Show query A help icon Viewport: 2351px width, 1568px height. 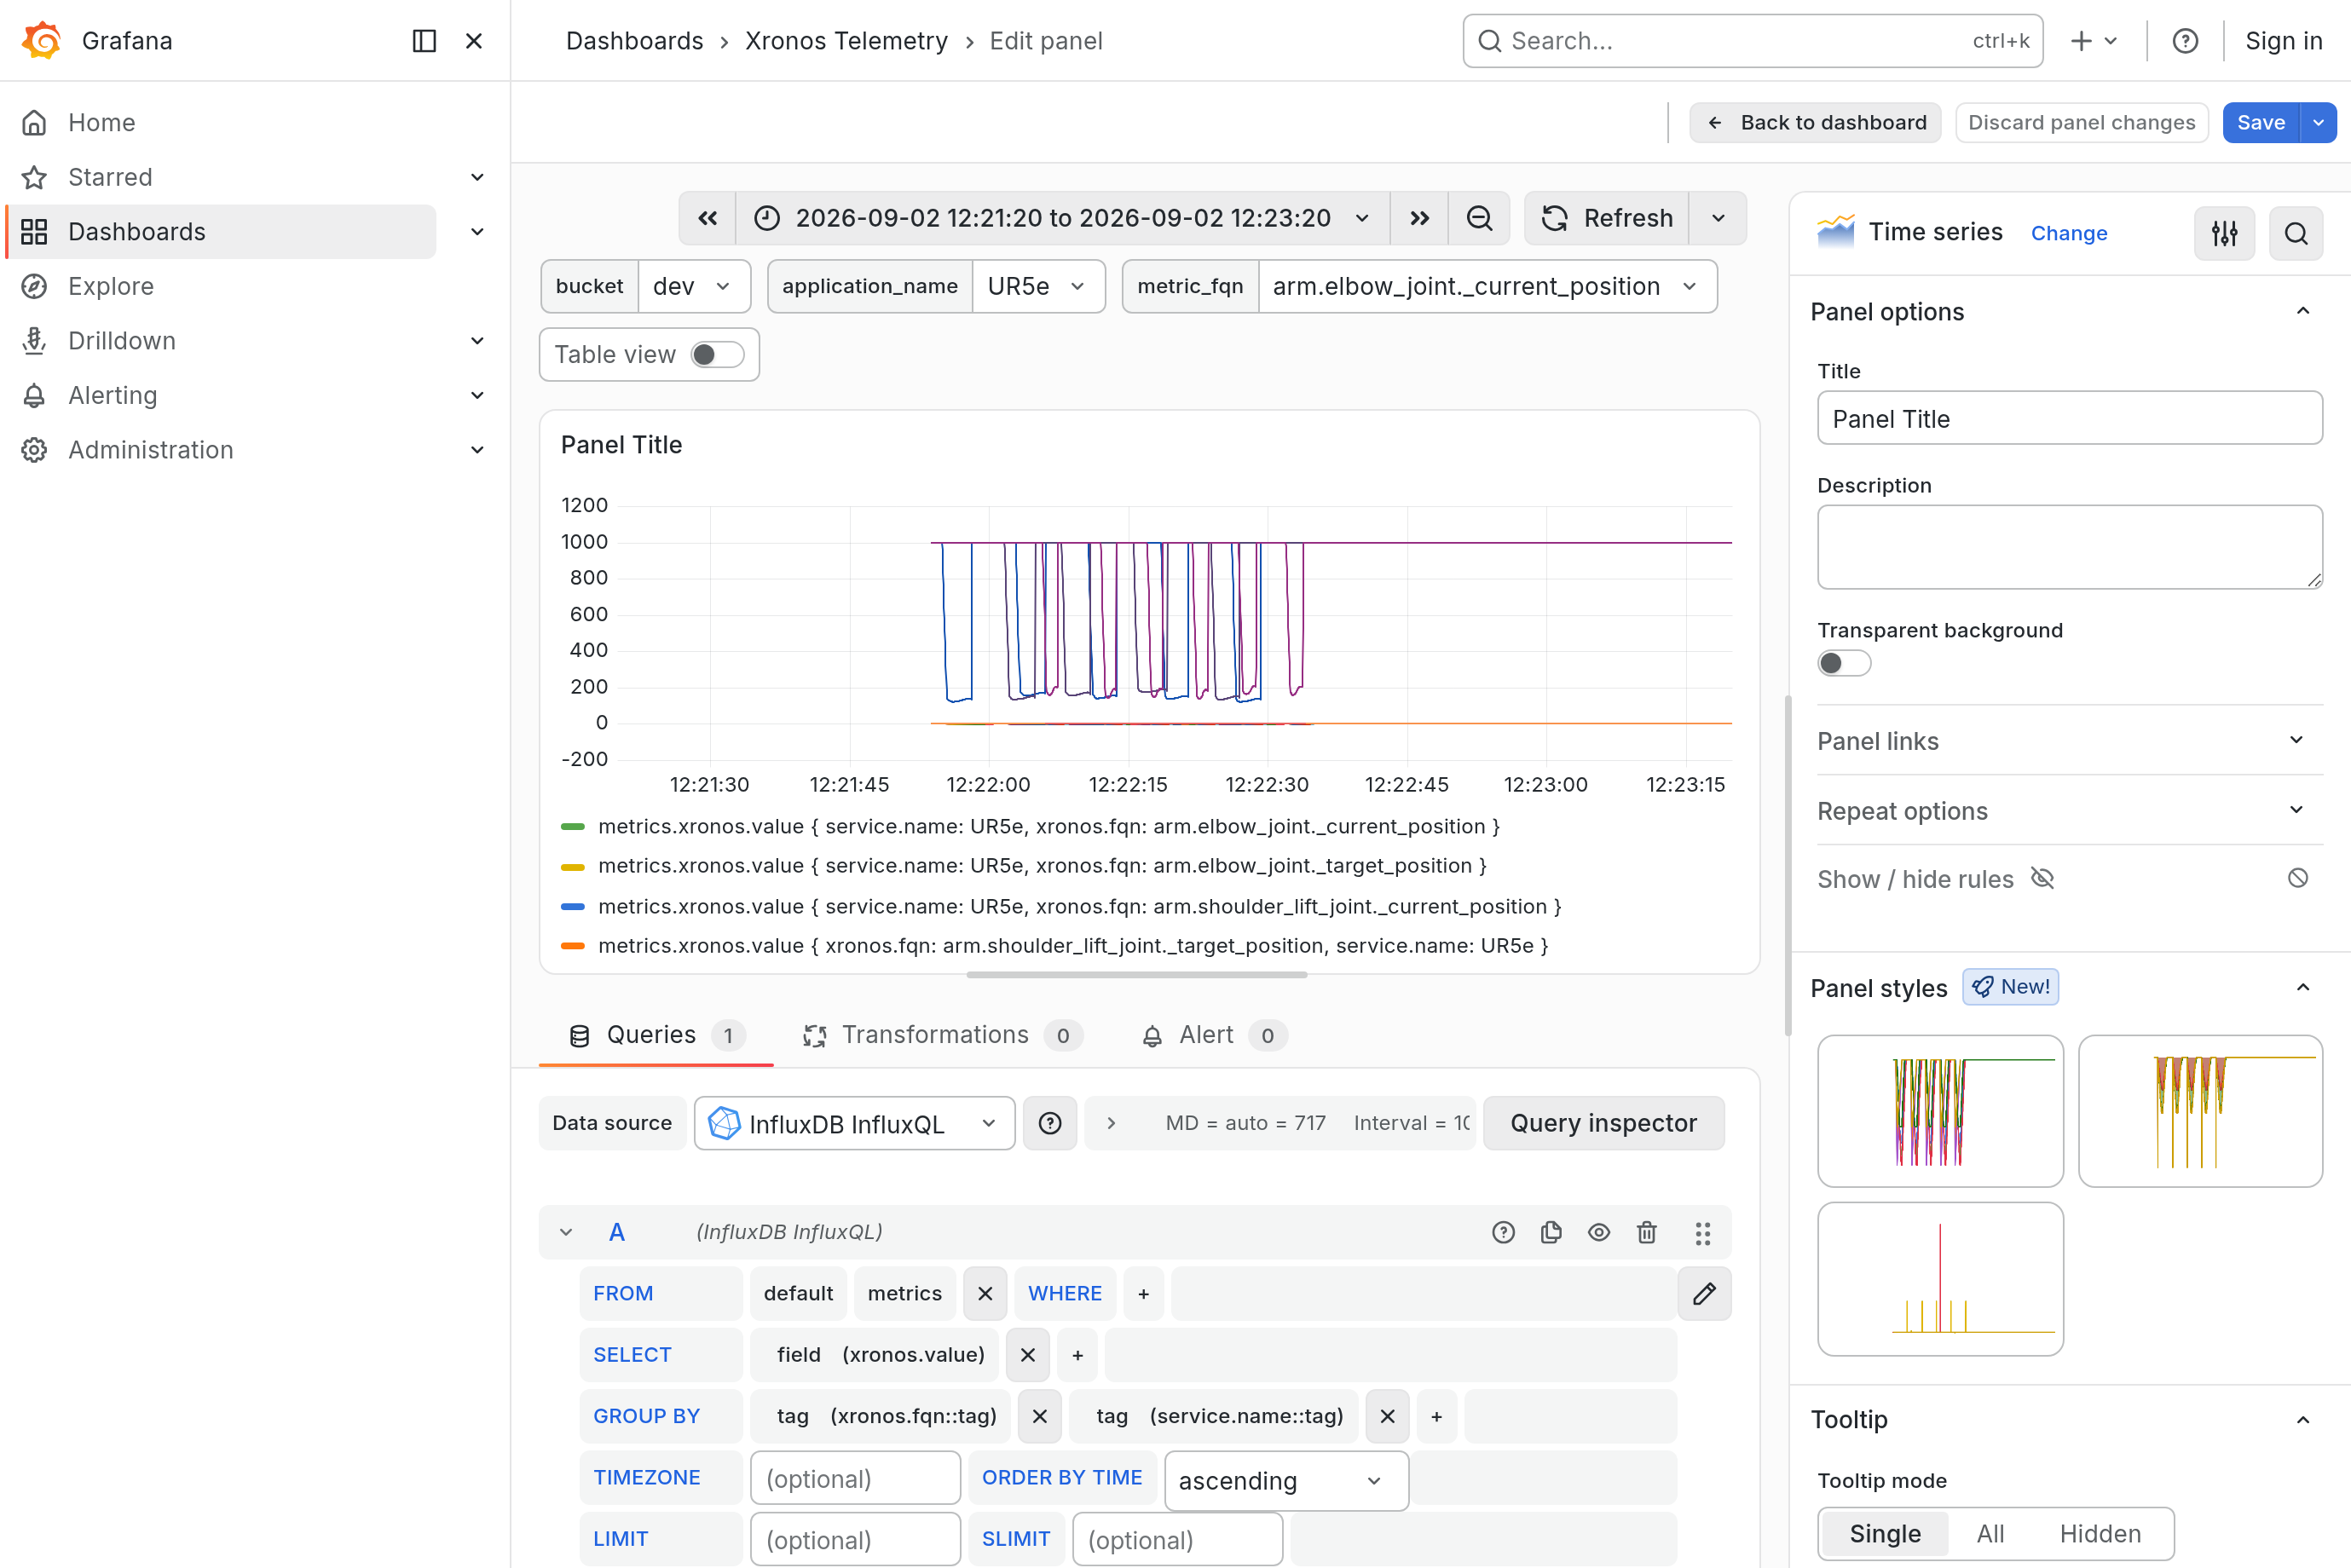(x=1503, y=1232)
